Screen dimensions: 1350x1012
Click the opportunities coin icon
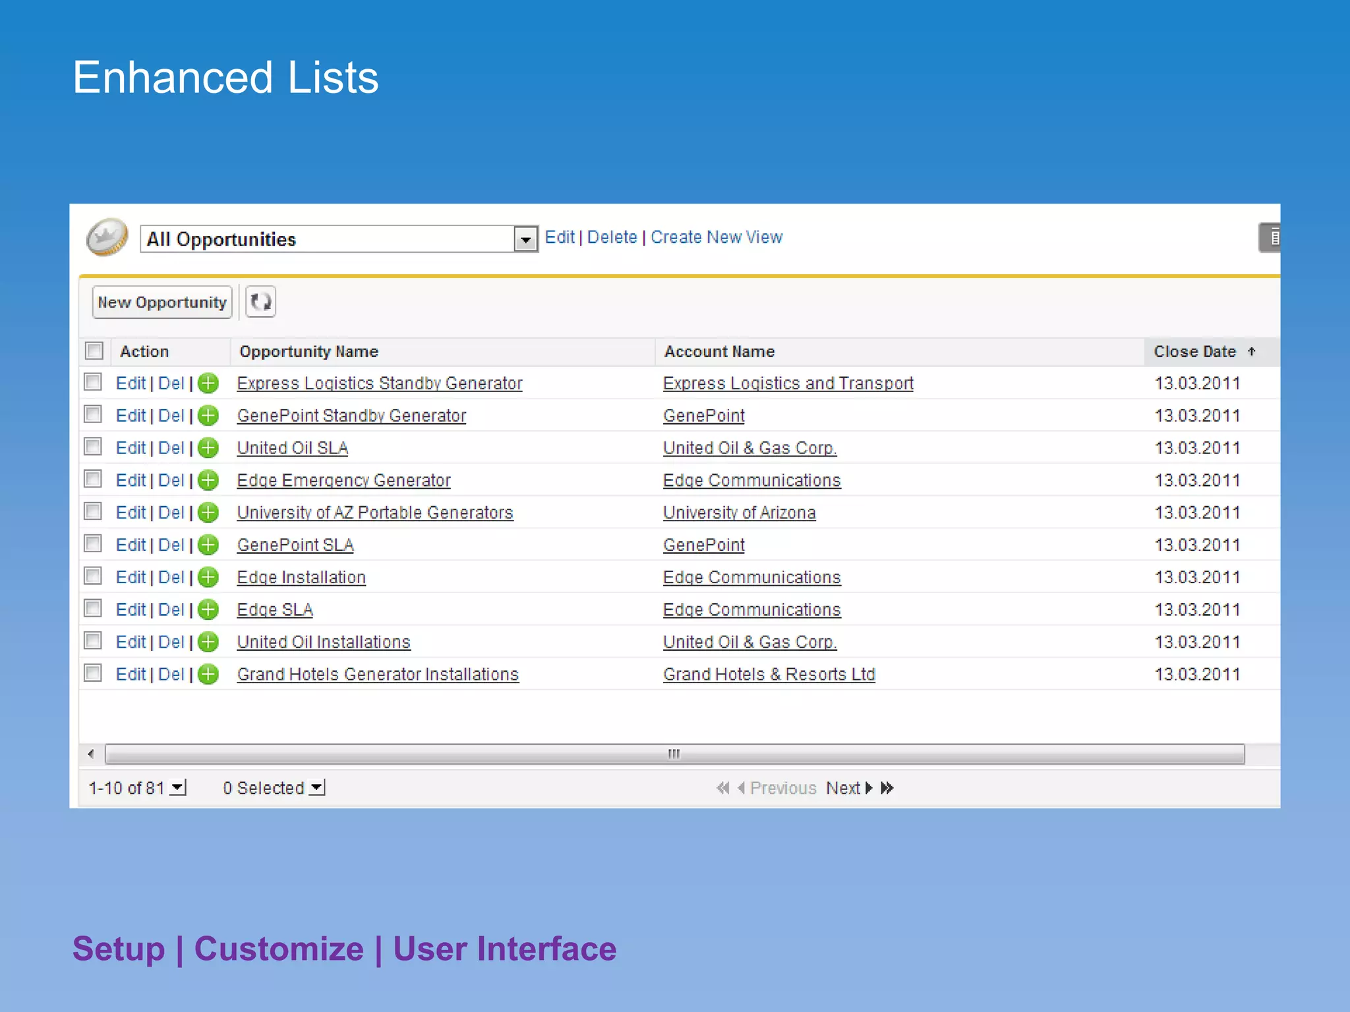[107, 237]
